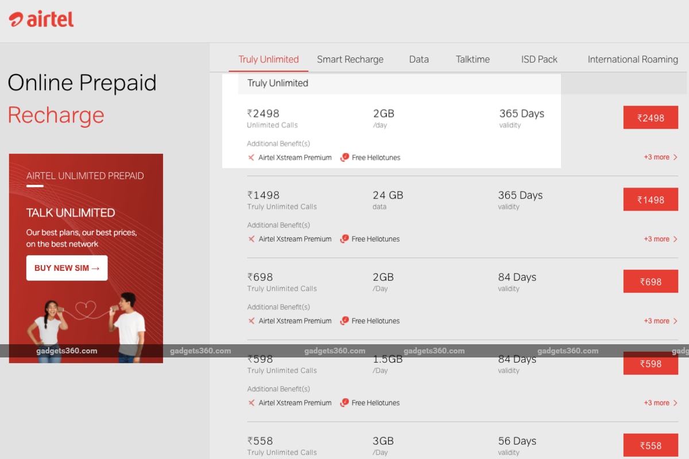The width and height of the screenshot is (689, 459).
Task: Click the Free Hellotunes icon on ₹1498 plan
Action: [344, 239]
